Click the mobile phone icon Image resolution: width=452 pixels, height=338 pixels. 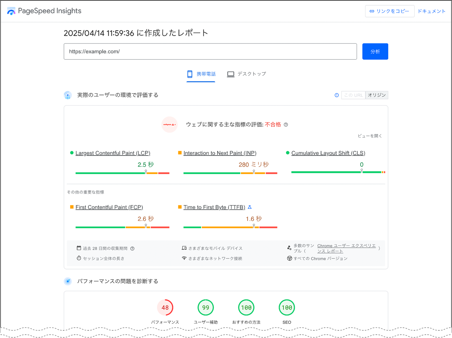(190, 74)
